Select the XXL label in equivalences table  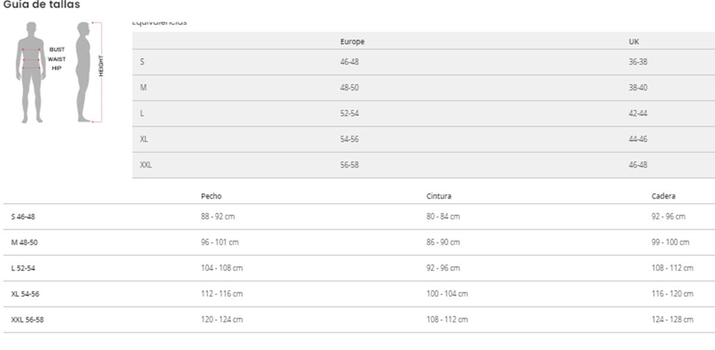pyautogui.click(x=145, y=165)
